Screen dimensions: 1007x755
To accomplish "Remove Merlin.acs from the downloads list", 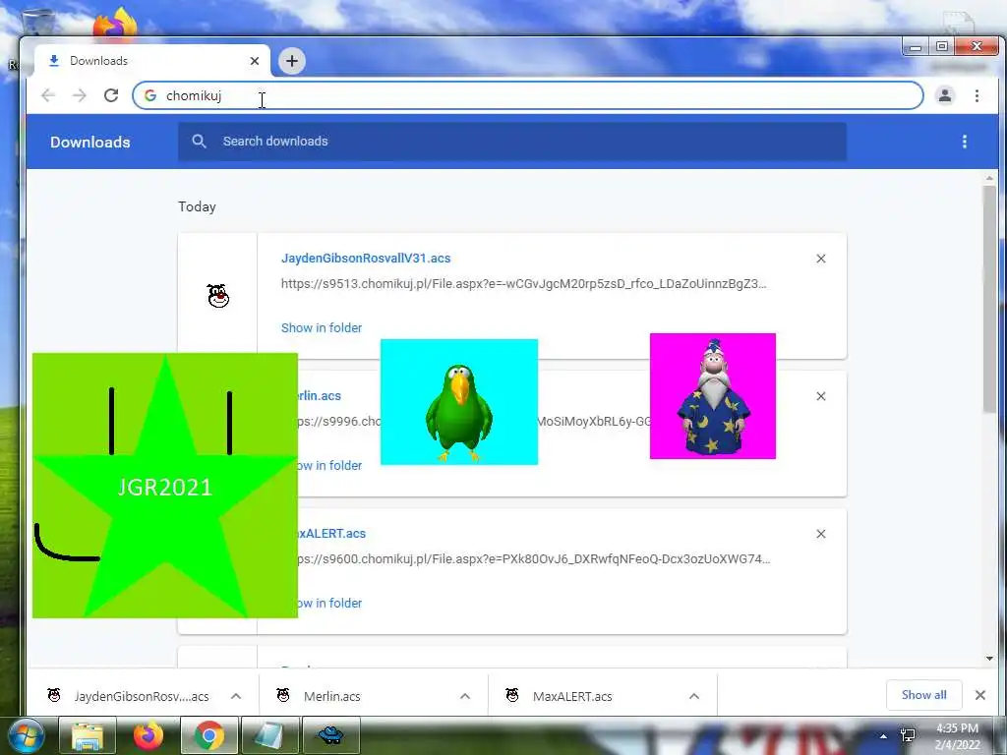I will click(x=821, y=396).
